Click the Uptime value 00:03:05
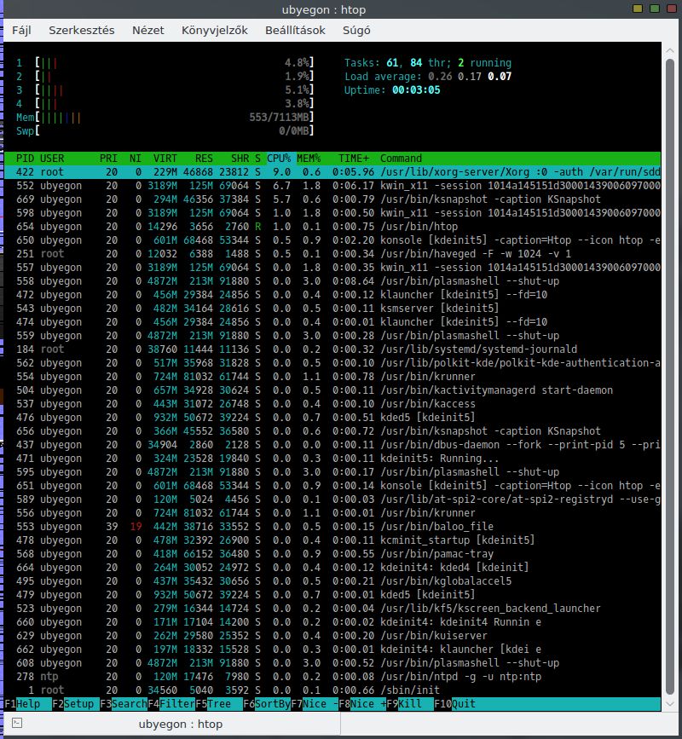 [416, 90]
